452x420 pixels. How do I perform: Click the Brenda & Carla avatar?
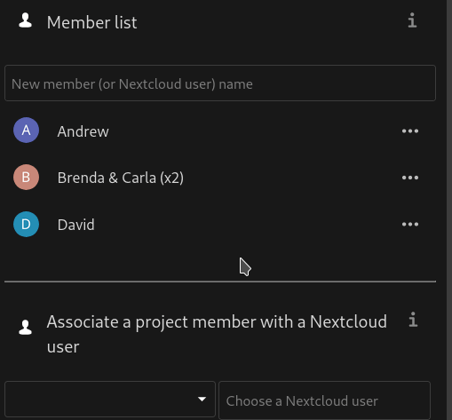click(26, 177)
